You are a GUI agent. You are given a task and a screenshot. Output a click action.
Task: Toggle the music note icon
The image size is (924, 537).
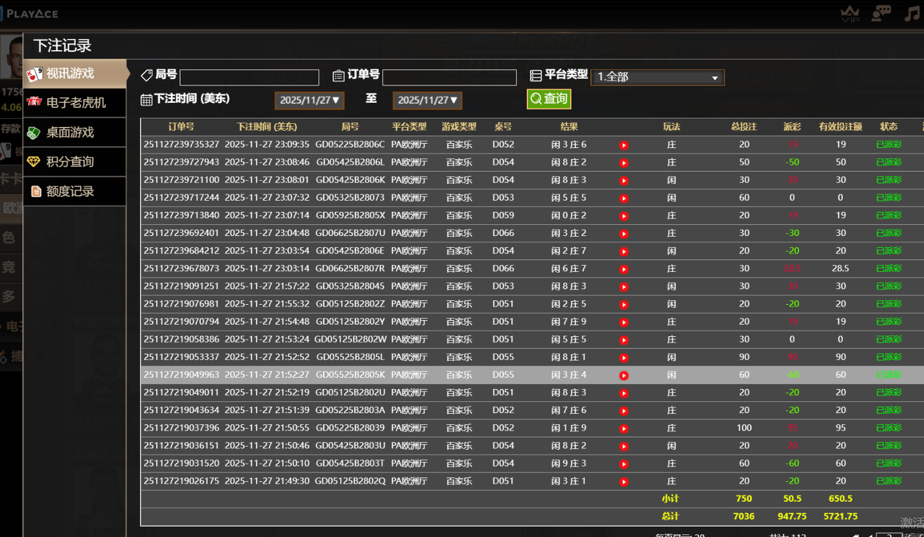click(912, 13)
